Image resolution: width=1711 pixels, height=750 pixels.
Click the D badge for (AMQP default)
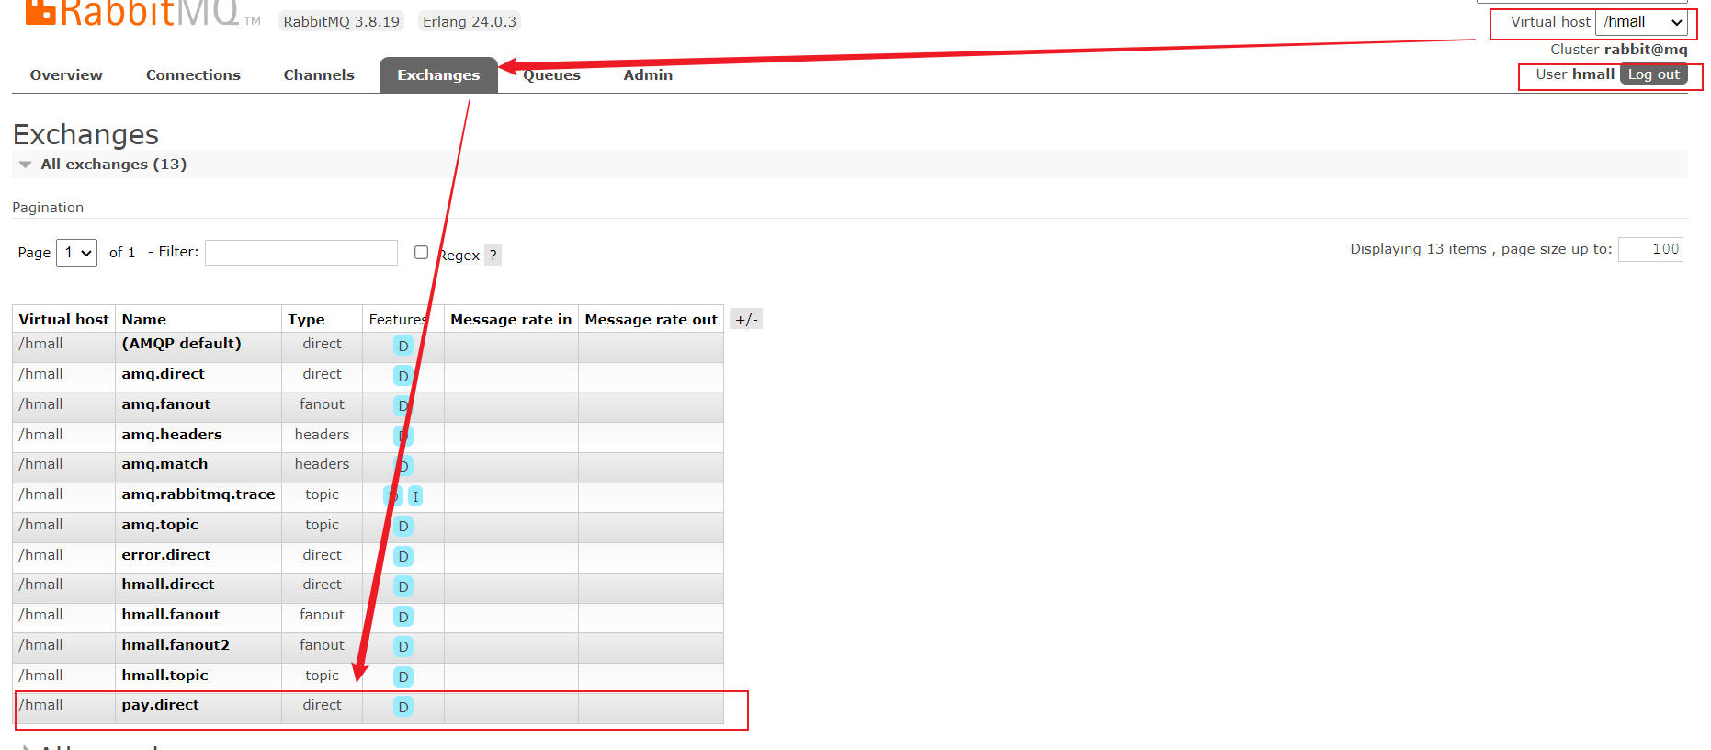403,346
